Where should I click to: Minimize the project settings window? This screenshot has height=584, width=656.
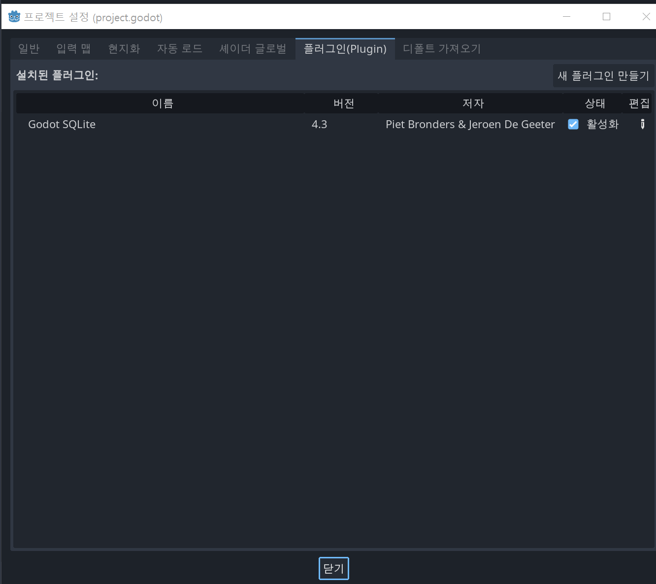point(567,17)
